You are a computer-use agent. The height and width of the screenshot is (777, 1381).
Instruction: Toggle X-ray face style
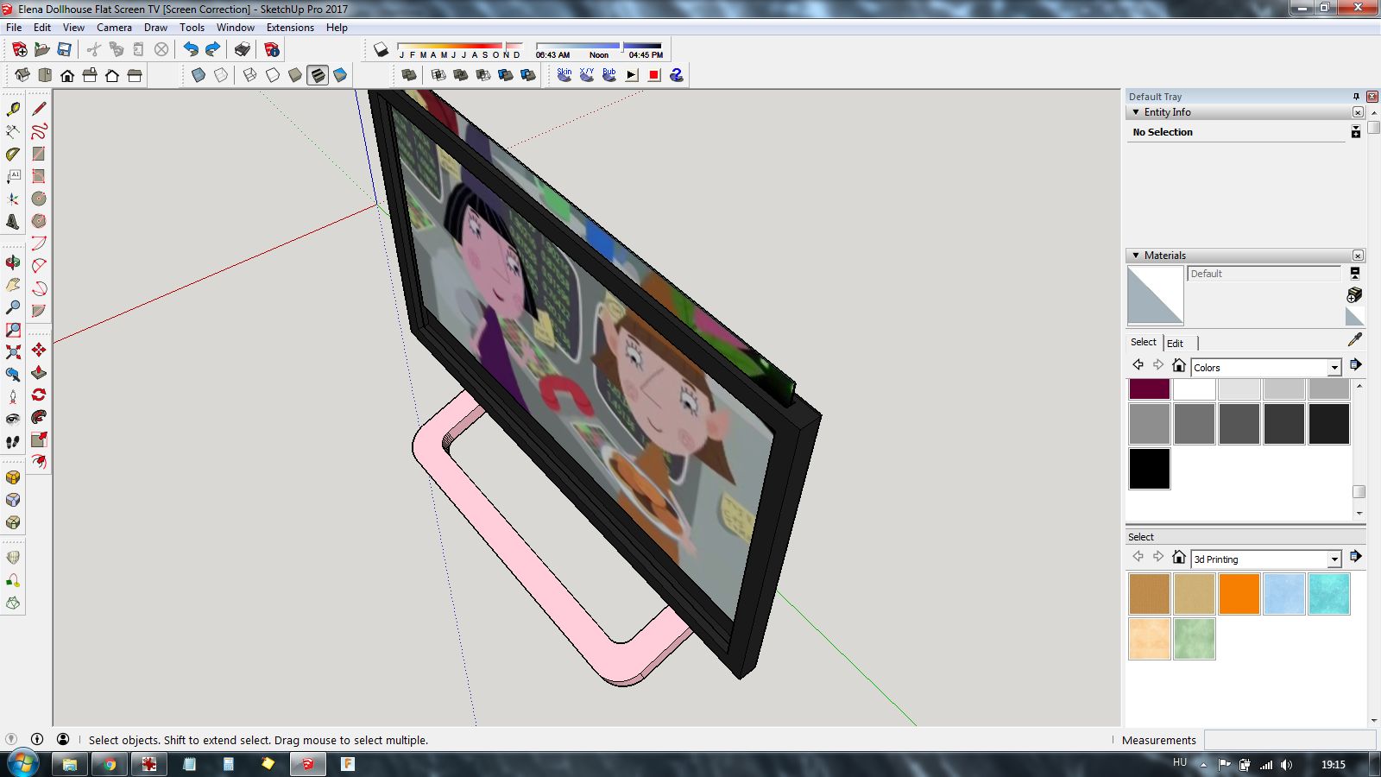click(199, 75)
